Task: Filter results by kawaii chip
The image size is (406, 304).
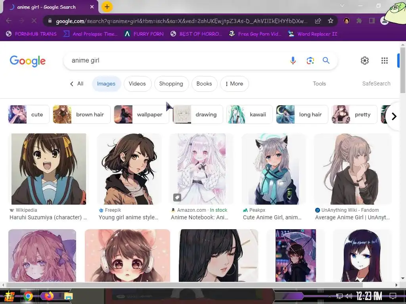Action: point(250,114)
